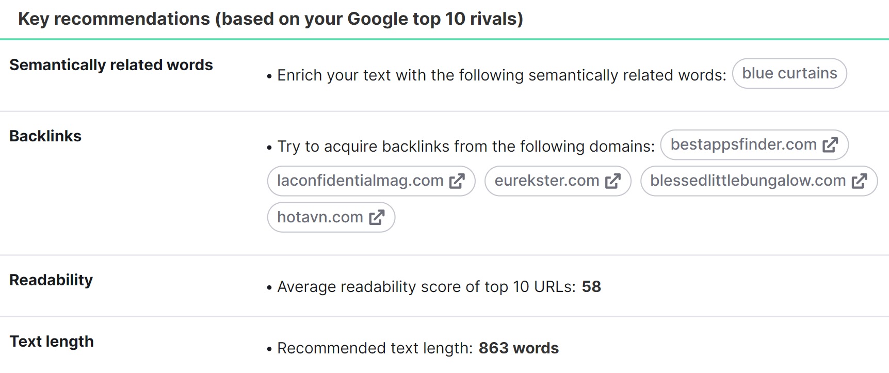The image size is (889, 373).
Task: Open eurekster.com via its external link icon
Action: [613, 181]
